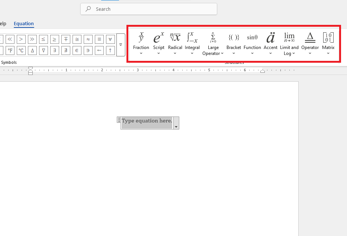The image size is (347, 236).
Task: Expand the Symbols gallery with More button
Action: [x=121, y=45]
